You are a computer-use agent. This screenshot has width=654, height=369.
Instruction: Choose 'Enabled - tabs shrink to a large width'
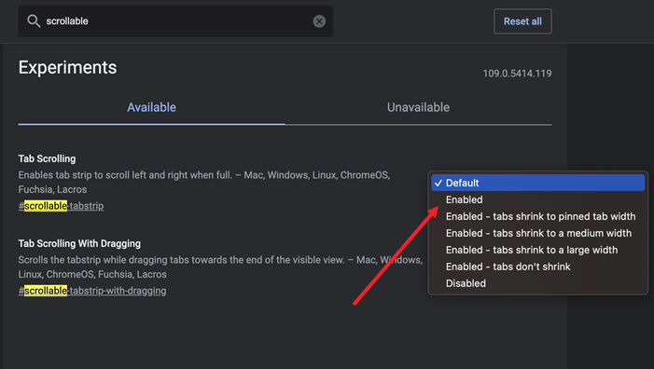(538, 250)
